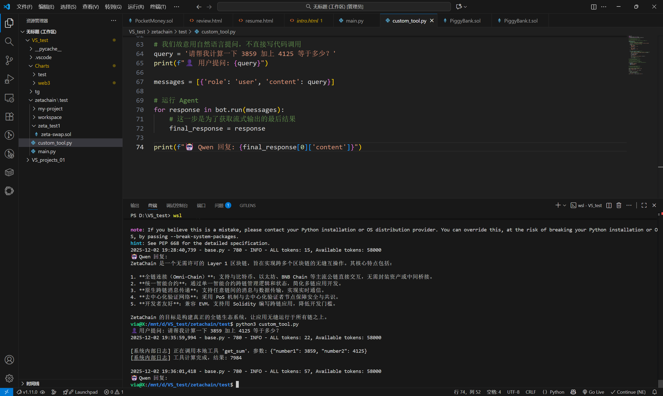Screen dimensions: 663x396
Task: Collapse the Charts folder
Action: (x=31, y=66)
